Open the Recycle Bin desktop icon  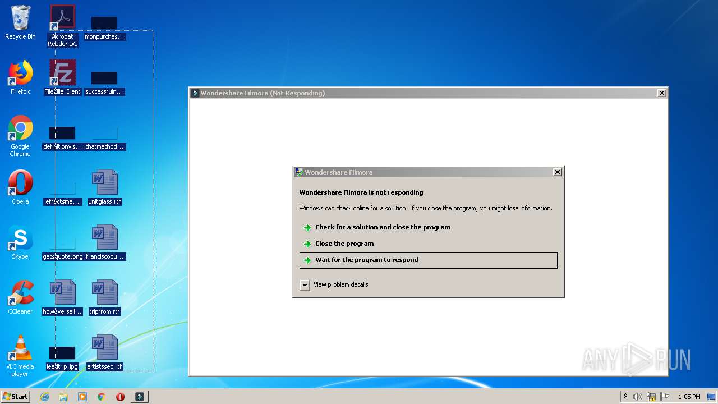[20, 22]
